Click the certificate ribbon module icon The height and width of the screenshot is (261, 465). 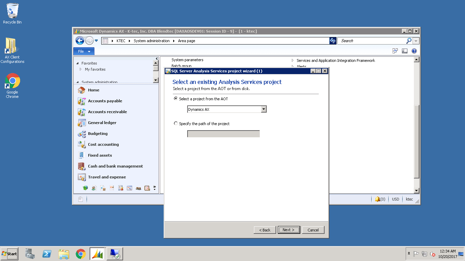click(121, 188)
